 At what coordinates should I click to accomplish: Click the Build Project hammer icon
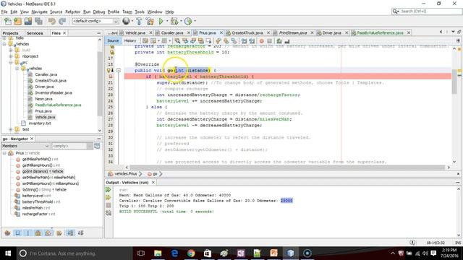139,21
